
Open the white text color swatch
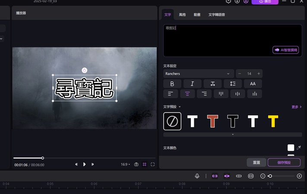[291, 147]
